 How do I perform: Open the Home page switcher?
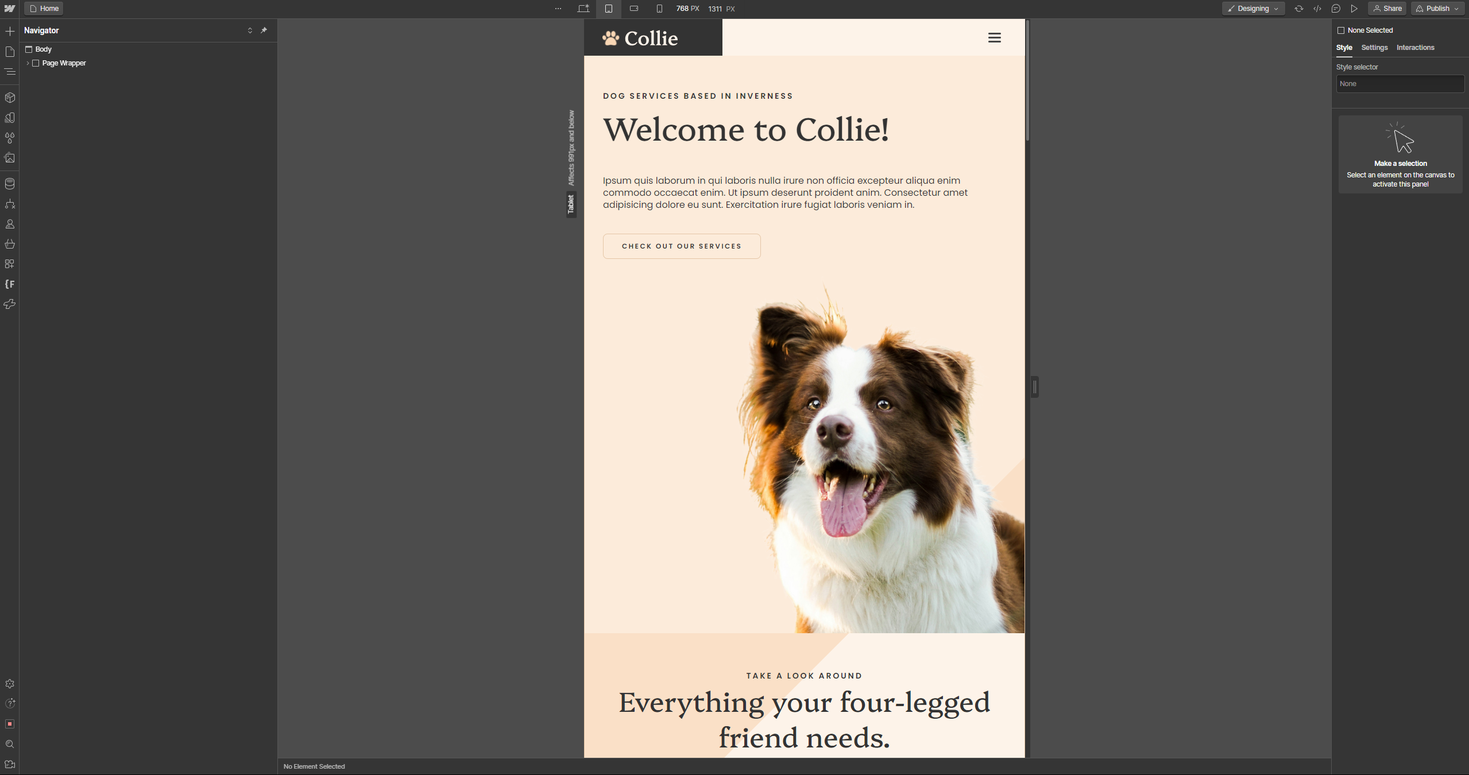[x=44, y=9]
